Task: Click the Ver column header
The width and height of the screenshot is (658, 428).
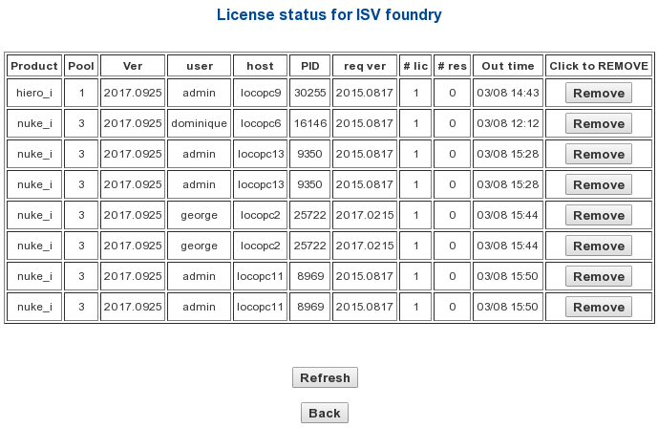Action: point(133,66)
